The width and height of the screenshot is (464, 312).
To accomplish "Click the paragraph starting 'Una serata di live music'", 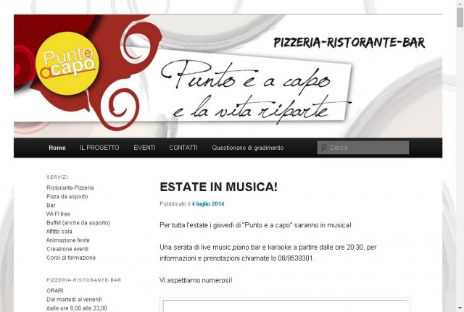I will tap(268, 253).
